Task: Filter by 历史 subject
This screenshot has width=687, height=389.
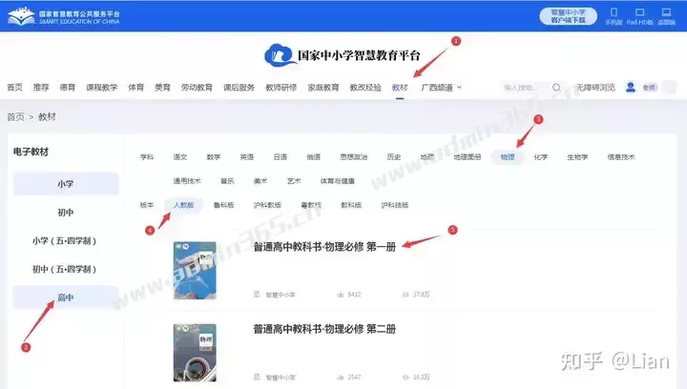Action: coord(394,156)
